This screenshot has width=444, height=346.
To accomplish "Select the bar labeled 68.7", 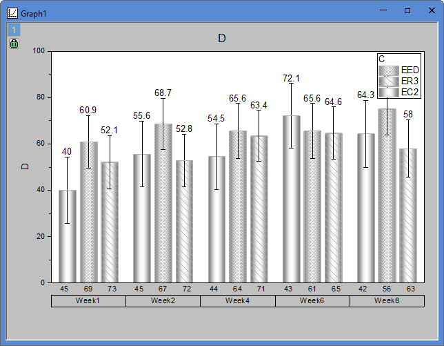I will pos(163,203).
